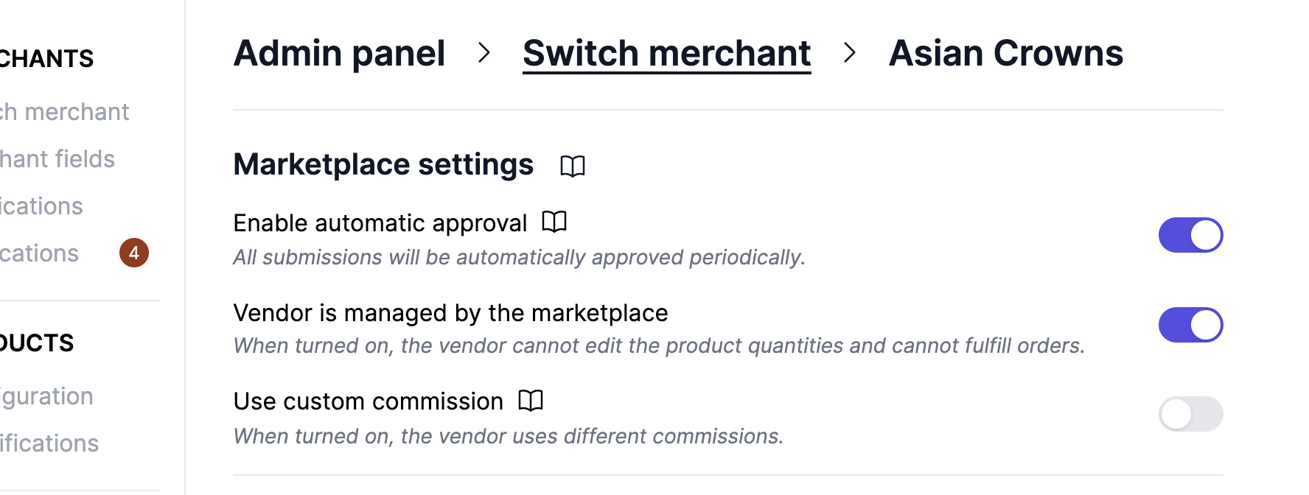The height and width of the screenshot is (495, 1309).
Task: Click the chevron after Admin panel
Action: tap(485, 53)
